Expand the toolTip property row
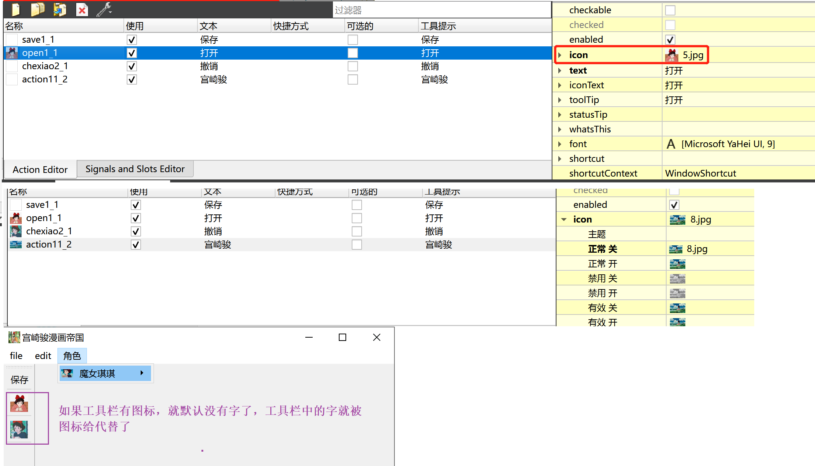 point(560,100)
